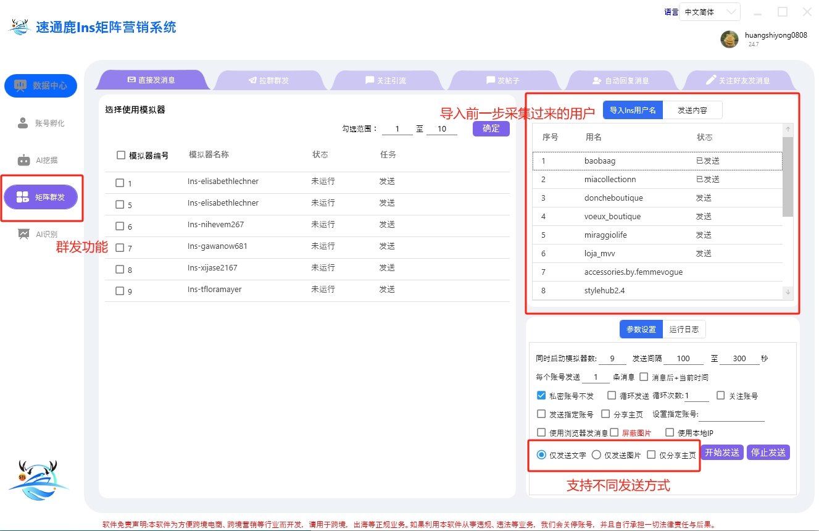The image size is (819, 531).
Task: Click the deer logo in the title bar
Action: click(x=19, y=28)
